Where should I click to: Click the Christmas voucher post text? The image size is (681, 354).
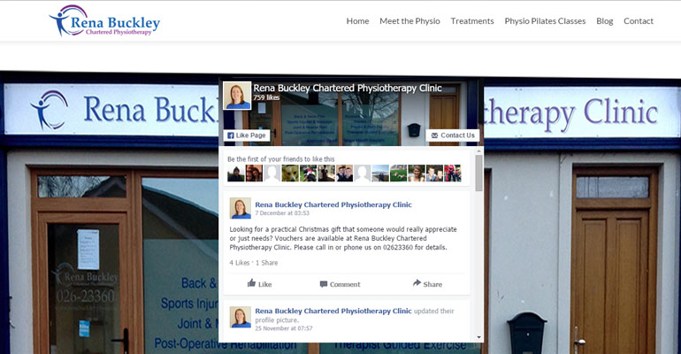(343, 238)
